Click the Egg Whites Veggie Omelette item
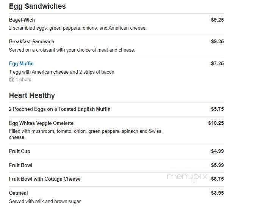Screen dimensions: 255x208 (x=41, y=123)
